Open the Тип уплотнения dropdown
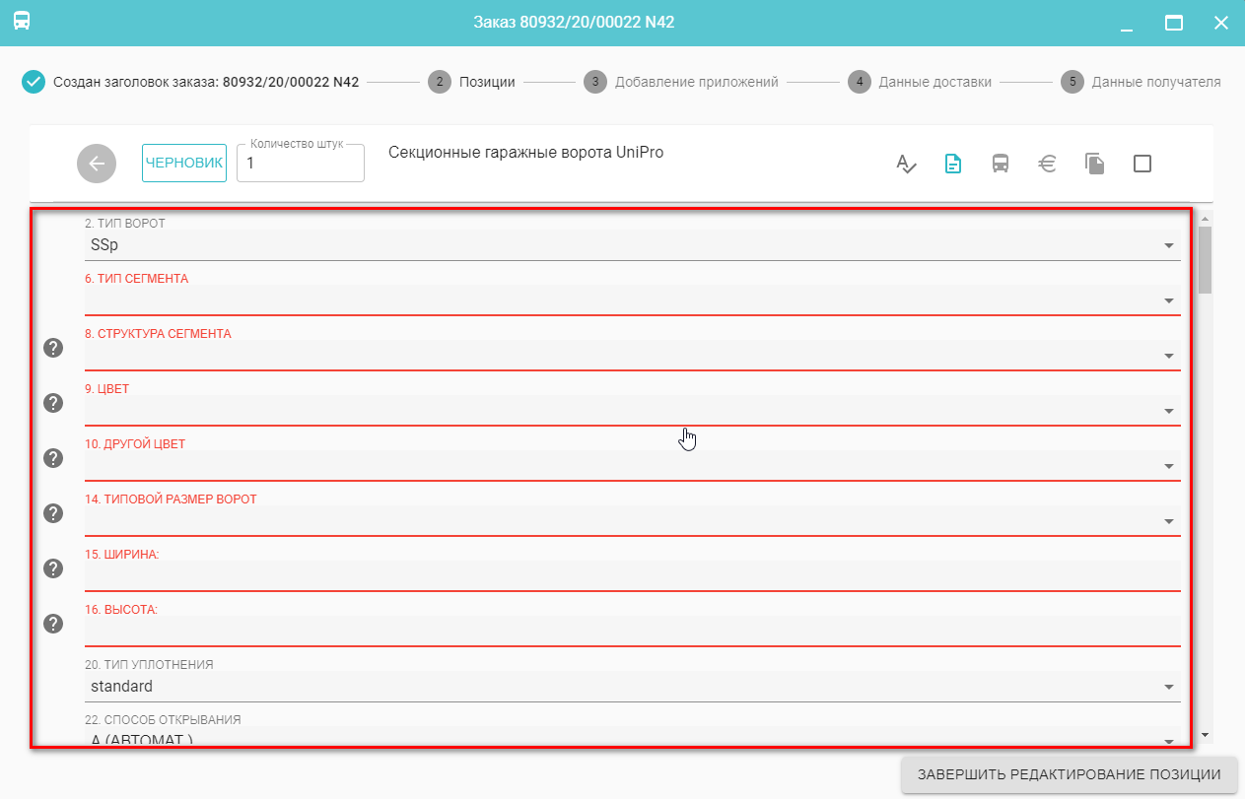Screen dimensions: 1245x799 pyautogui.click(x=1168, y=687)
